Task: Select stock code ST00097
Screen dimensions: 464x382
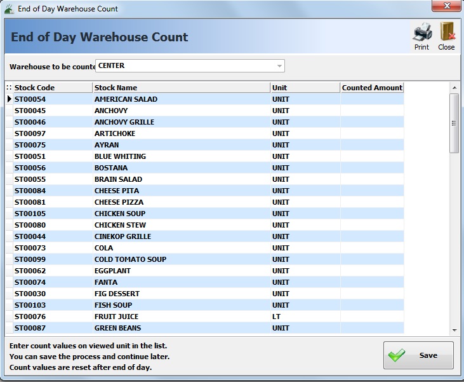Action: tap(30, 133)
